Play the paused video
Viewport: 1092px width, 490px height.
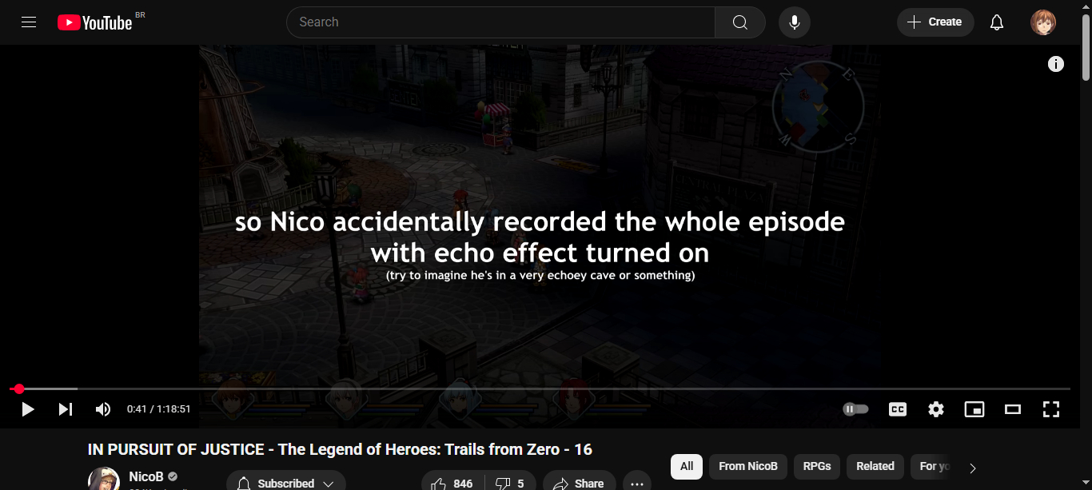[x=28, y=409]
